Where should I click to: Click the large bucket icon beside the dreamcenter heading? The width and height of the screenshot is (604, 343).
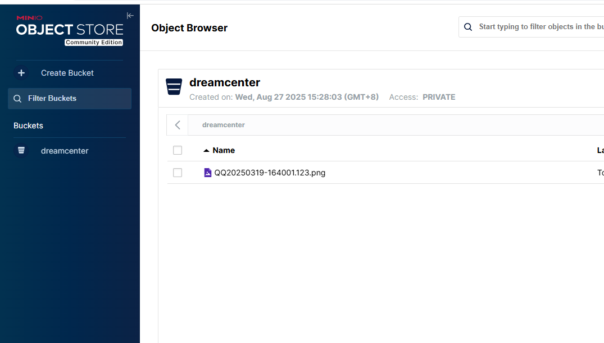coord(174,87)
